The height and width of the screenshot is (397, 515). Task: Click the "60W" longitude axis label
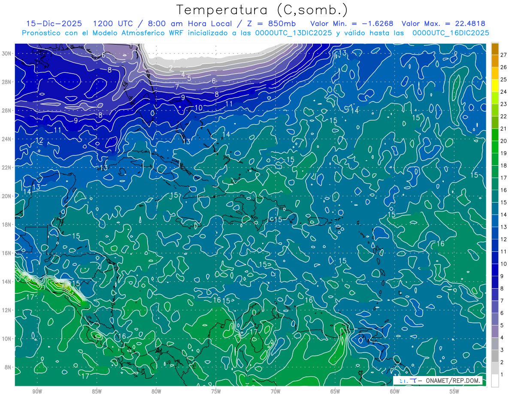(395, 391)
